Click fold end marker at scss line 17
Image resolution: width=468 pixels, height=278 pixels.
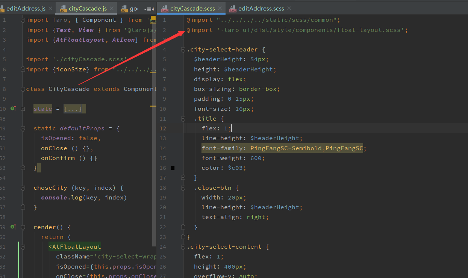pyautogui.click(x=183, y=178)
